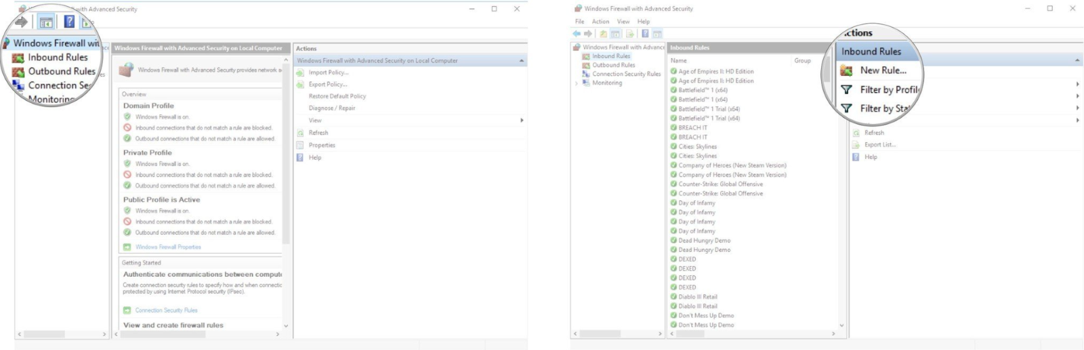This screenshot has height=350, width=1084.
Task: Open the Help menu in menu bar
Action: (644, 22)
